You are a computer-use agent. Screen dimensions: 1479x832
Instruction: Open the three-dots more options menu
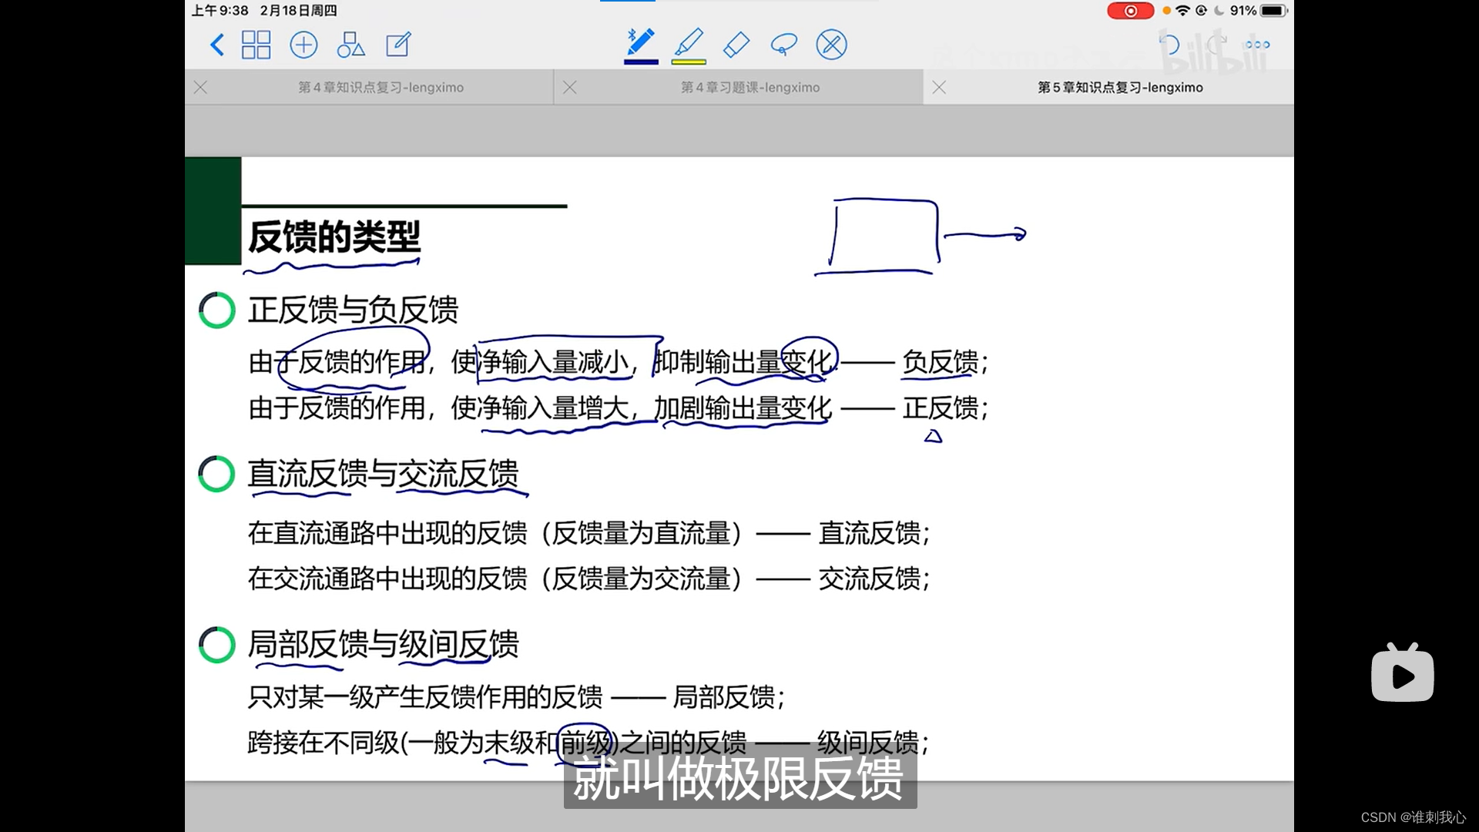click(1257, 45)
